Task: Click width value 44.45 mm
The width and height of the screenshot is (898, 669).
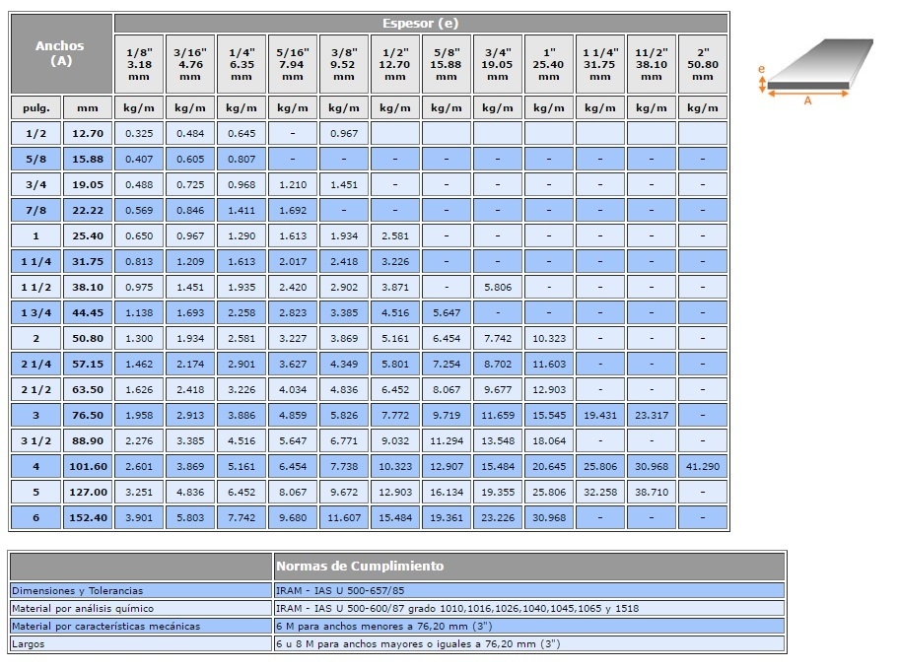Action: [88, 312]
